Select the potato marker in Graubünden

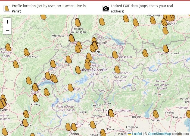pyautogui.click(x=117, y=69)
